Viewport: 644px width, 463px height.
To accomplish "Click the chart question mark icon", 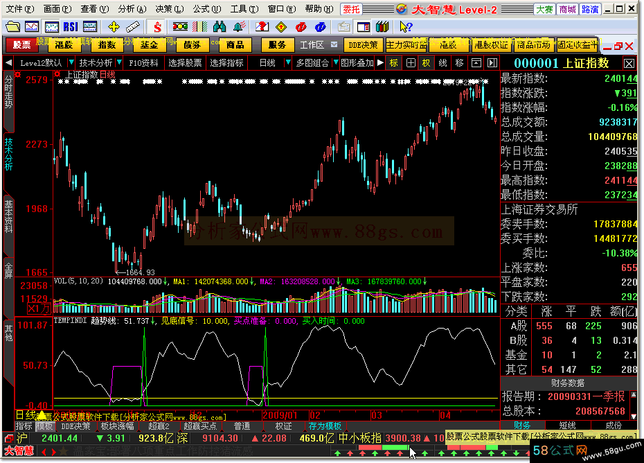I will [262, 27].
